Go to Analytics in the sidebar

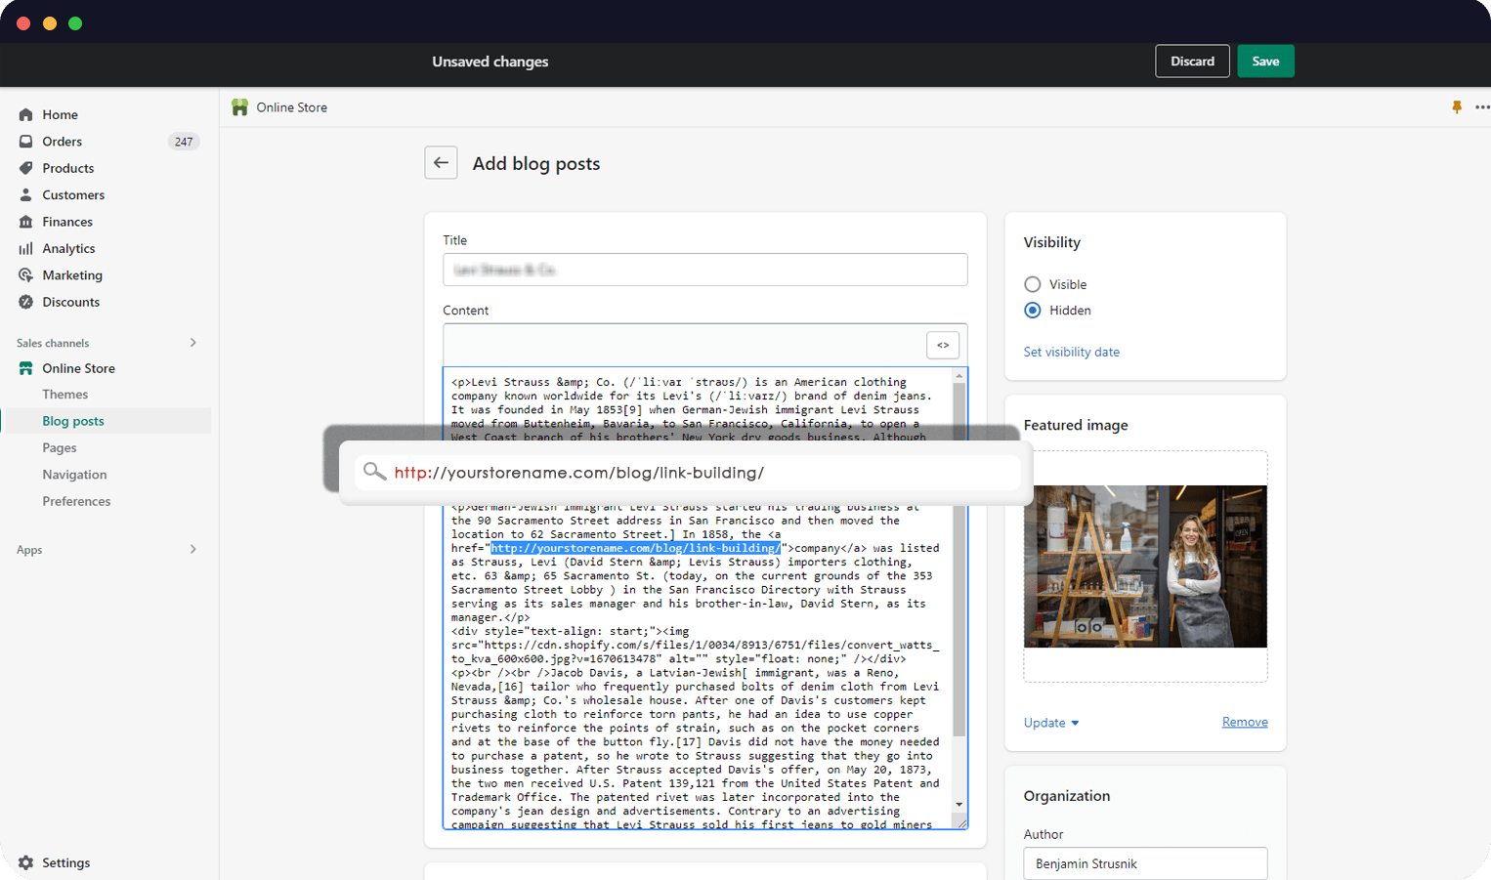click(68, 249)
